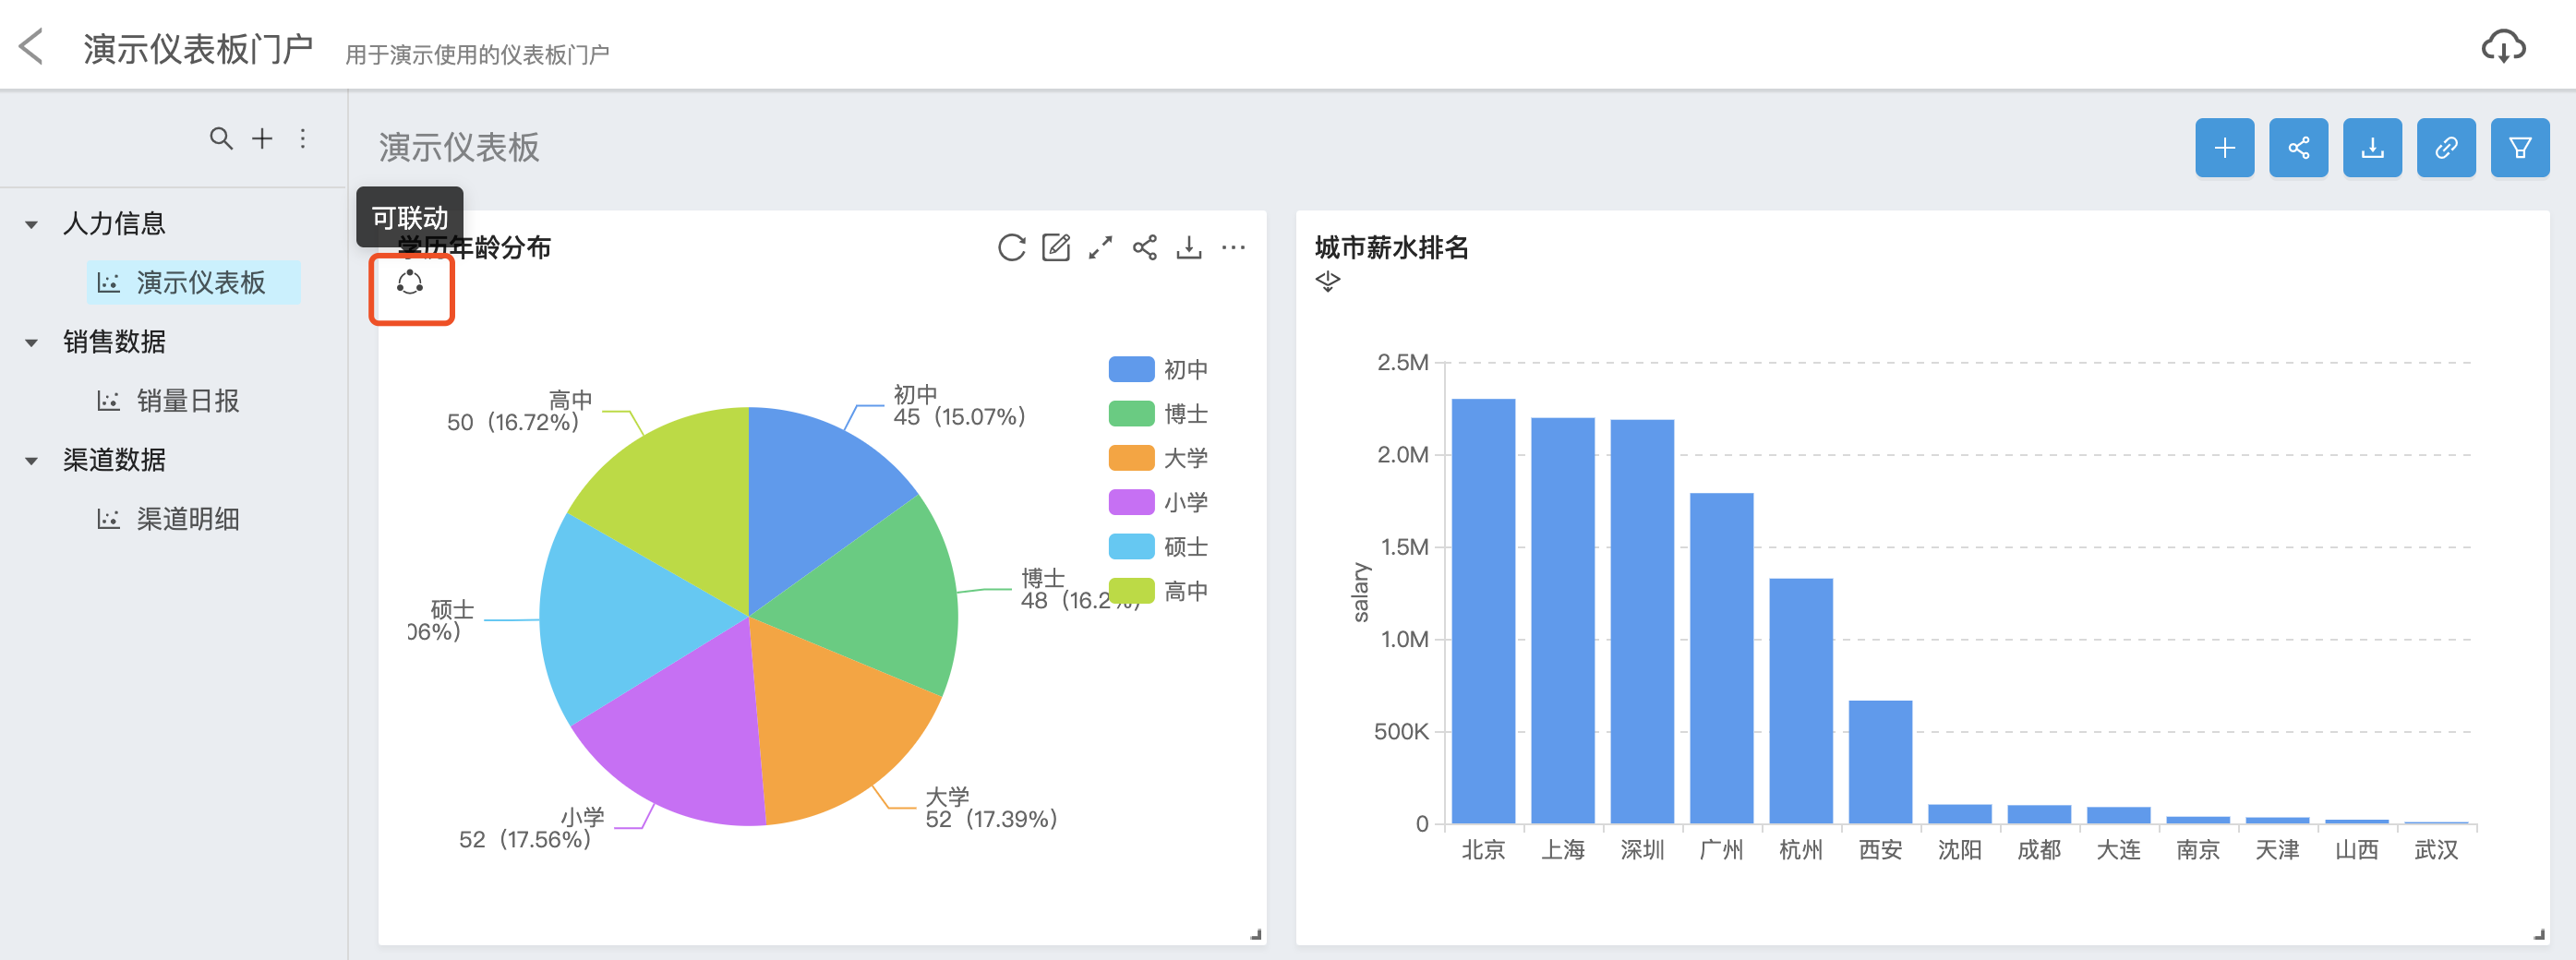
Task: Edit the 学历年龄分布 chart widget
Action: coord(1055,247)
